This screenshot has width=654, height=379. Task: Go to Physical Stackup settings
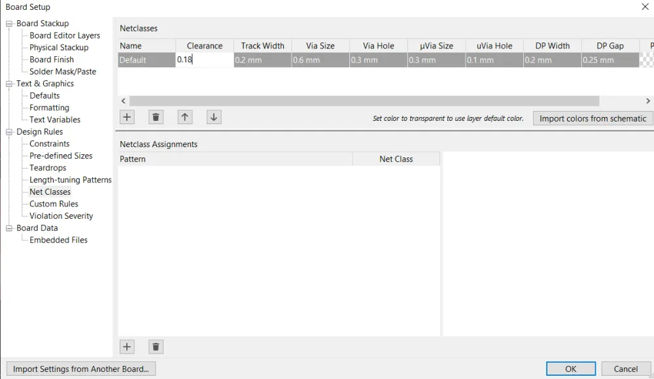[59, 48]
